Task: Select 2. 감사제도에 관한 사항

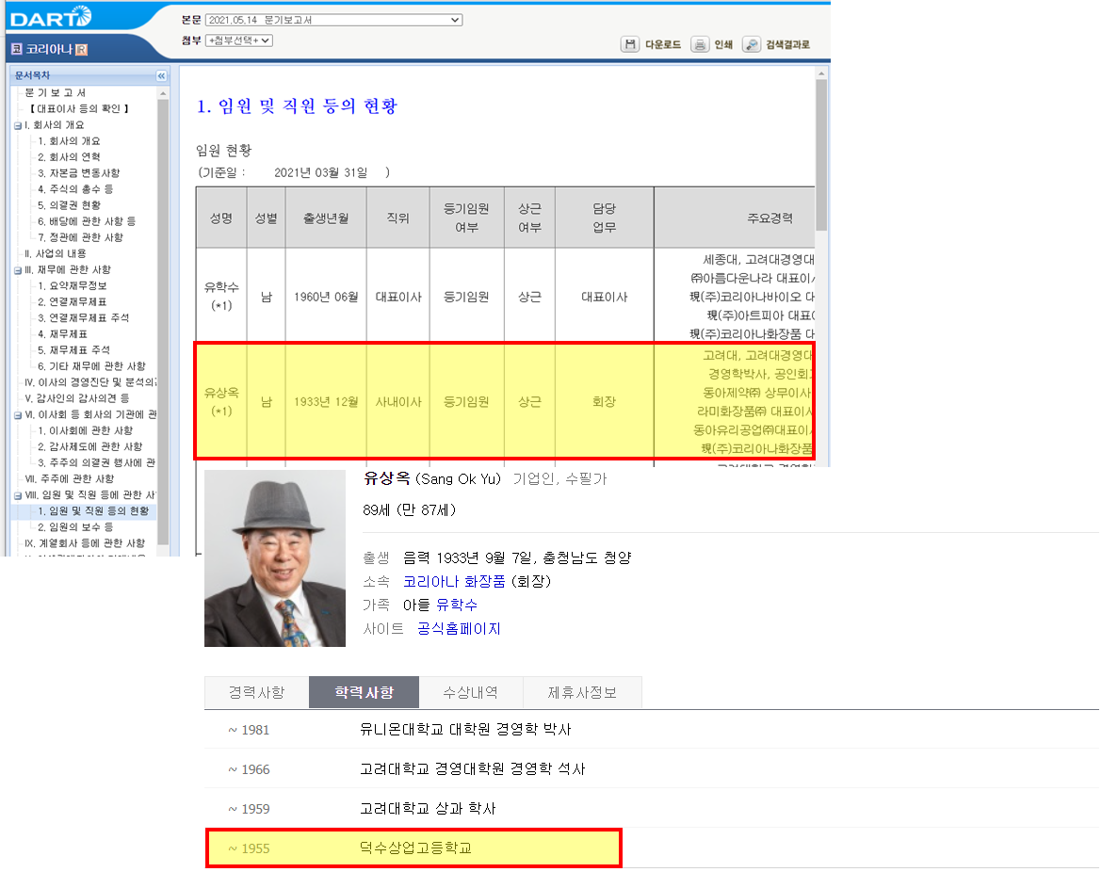Action: (90, 447)
